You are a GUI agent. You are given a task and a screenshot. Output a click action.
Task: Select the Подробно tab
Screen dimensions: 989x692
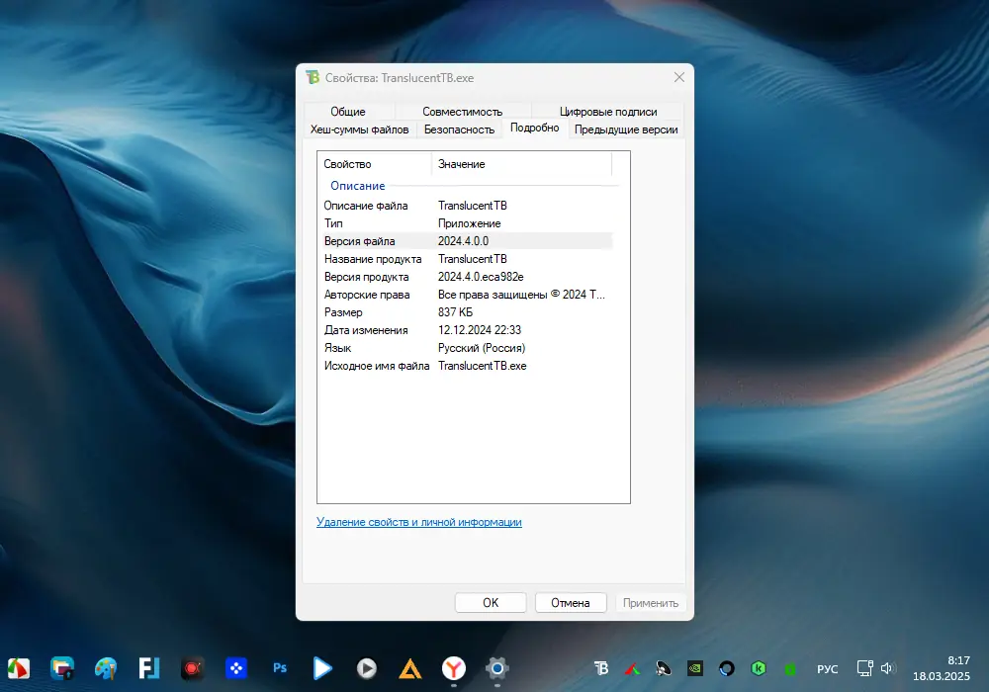[x=534, y=128]
